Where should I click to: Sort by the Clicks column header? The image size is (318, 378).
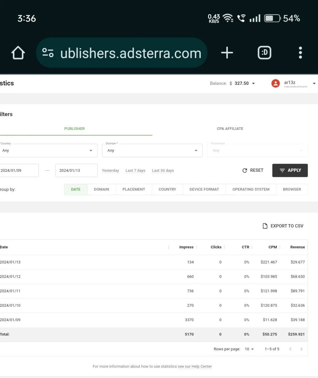216,247
